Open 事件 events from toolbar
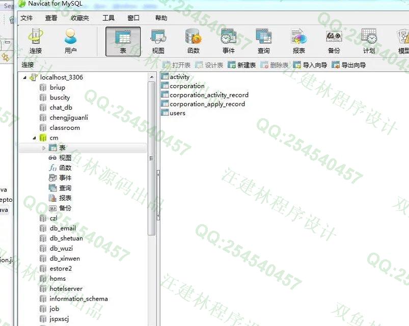The width and height of the screenshot is (409, 326). tap(229, 41)
